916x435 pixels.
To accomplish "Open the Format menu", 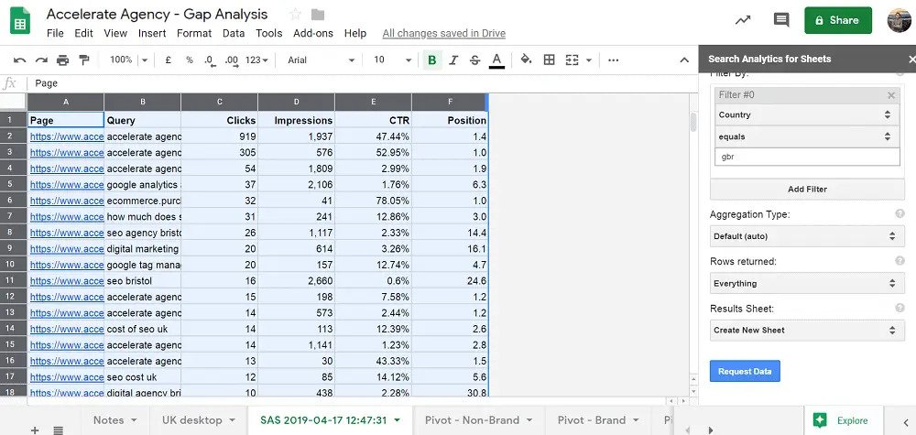I will (193, 33).
